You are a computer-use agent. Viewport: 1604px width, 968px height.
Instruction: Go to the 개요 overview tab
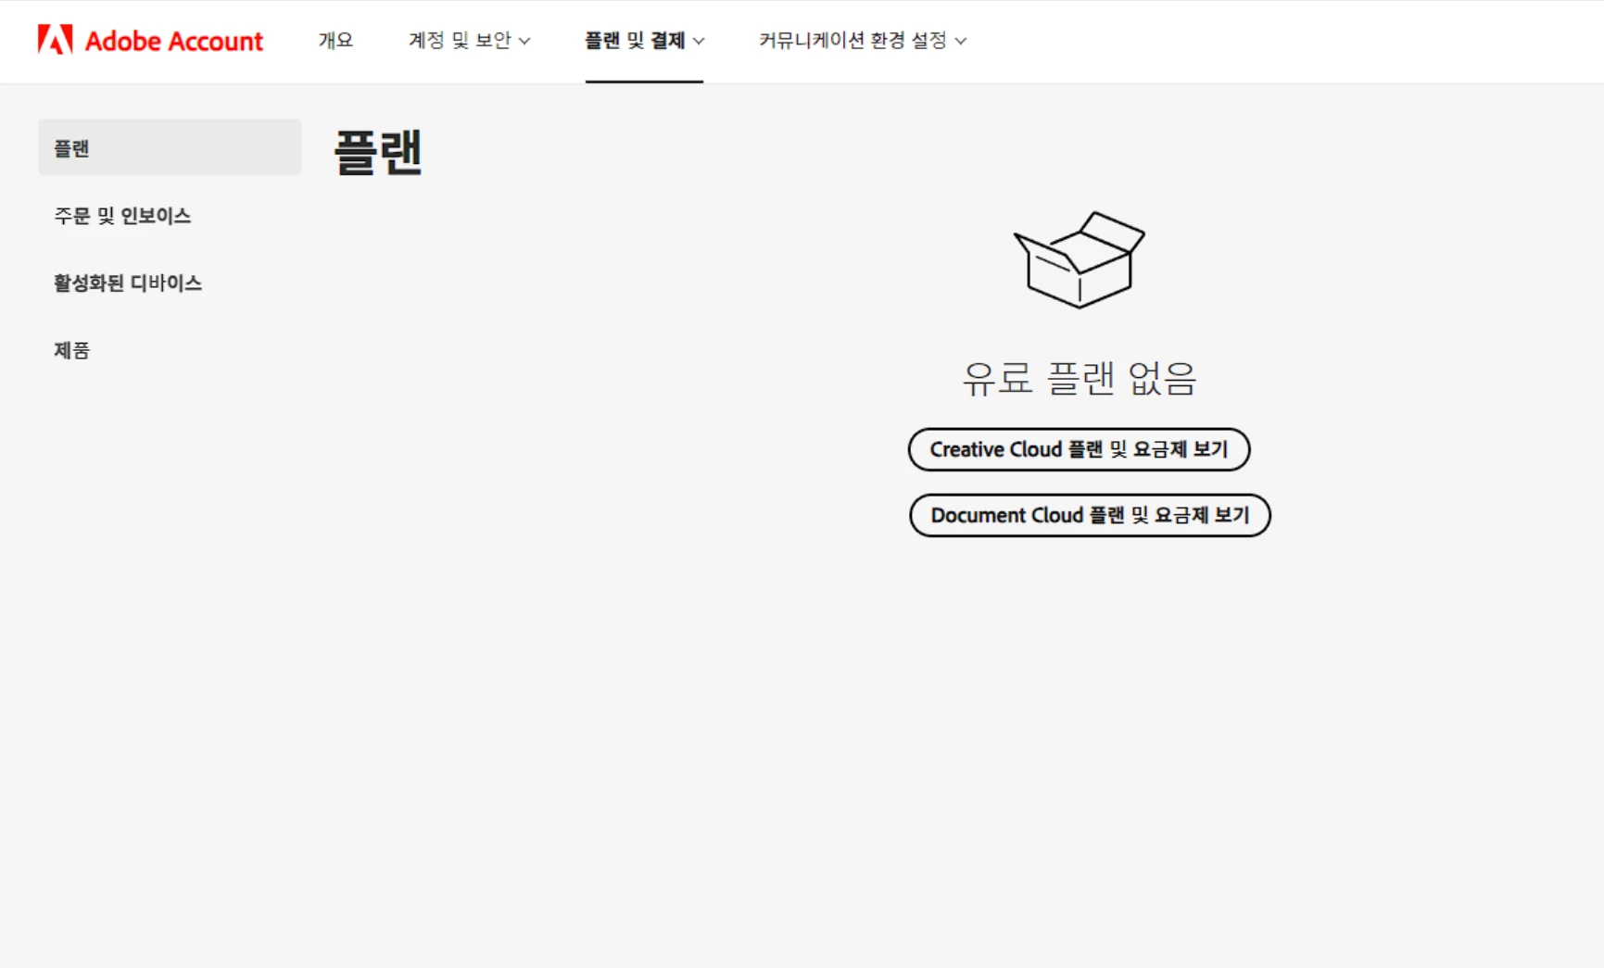point(335,40)
